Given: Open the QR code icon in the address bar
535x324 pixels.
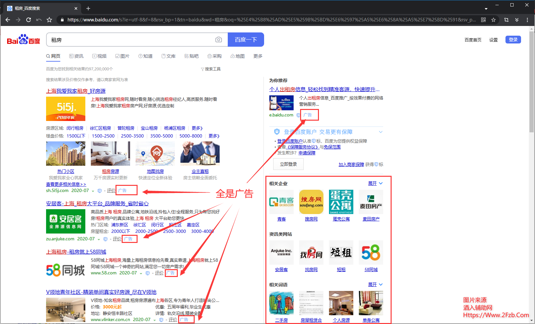Looking at the screenshot, I should [483, 20].
